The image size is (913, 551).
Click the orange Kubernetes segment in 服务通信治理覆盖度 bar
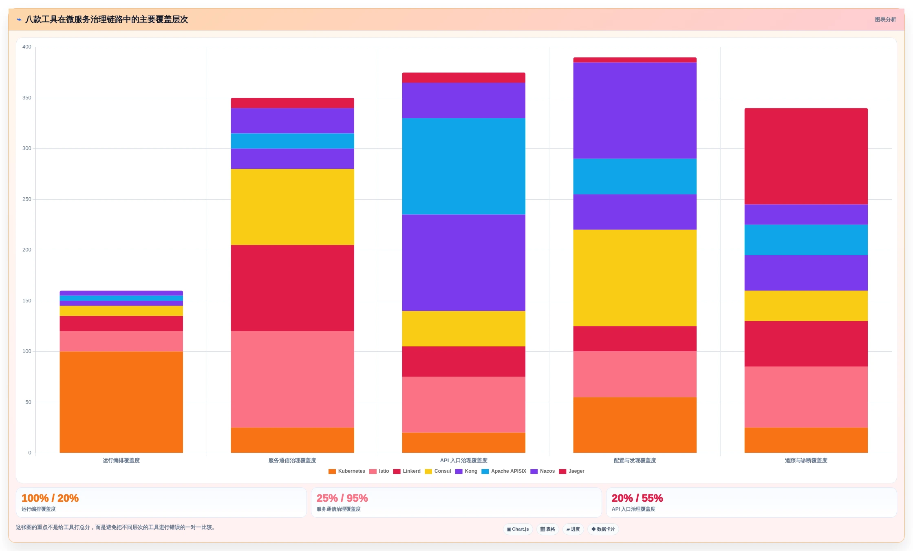point(293,440)
